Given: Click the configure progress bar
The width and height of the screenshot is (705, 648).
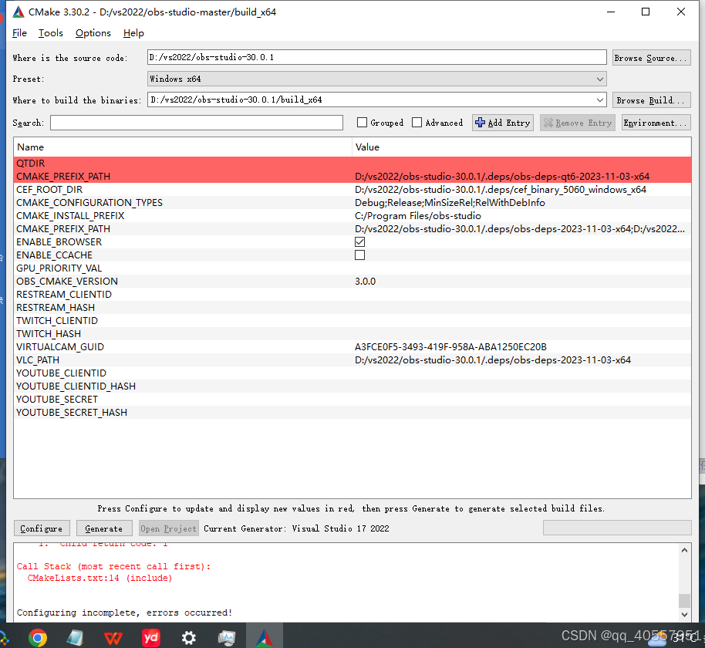Looking at the screenshot, I should pyautogui.click(x=617, y=528).
